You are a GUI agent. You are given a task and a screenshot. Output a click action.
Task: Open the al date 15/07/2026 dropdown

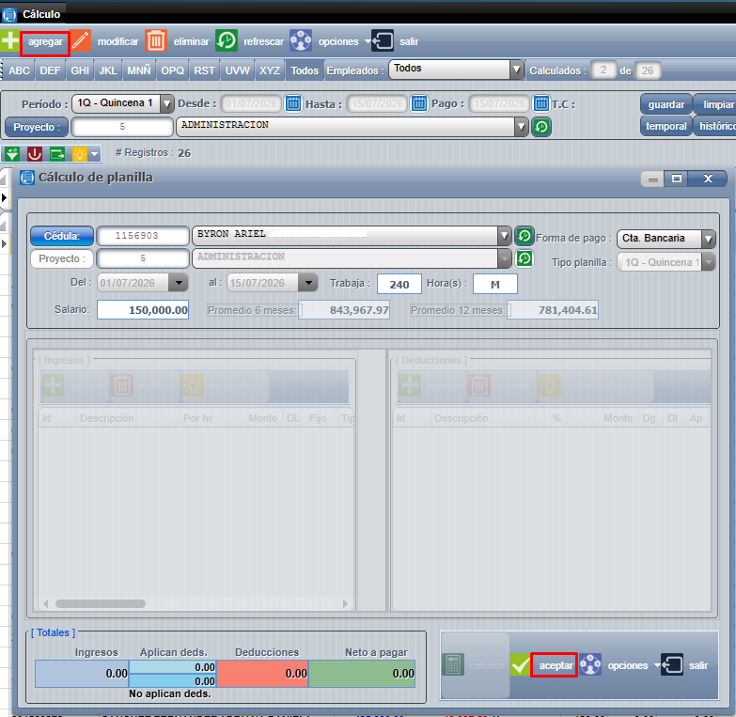[308, 283]
